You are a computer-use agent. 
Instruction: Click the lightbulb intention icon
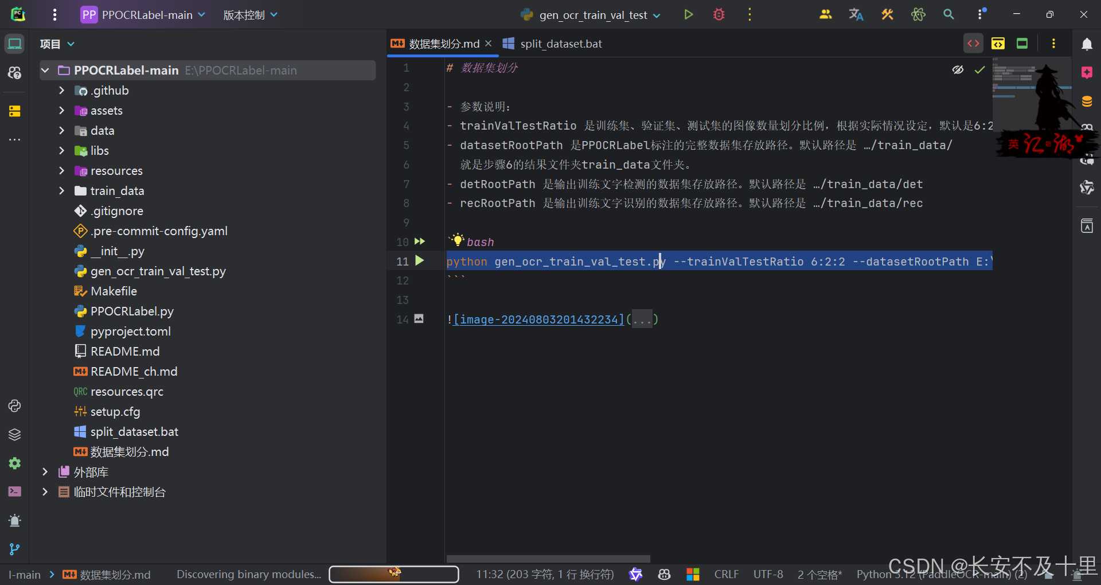click(457, 240)
